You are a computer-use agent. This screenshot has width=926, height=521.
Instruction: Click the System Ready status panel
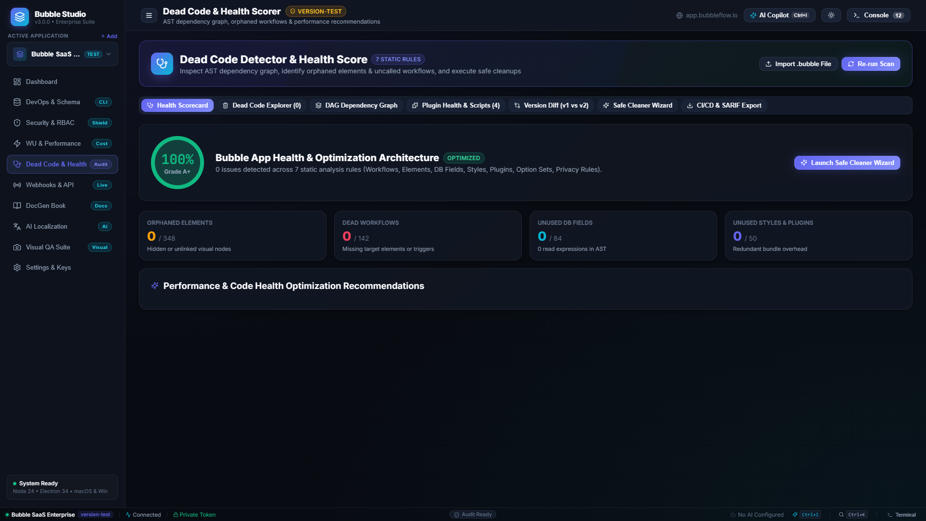62,487
